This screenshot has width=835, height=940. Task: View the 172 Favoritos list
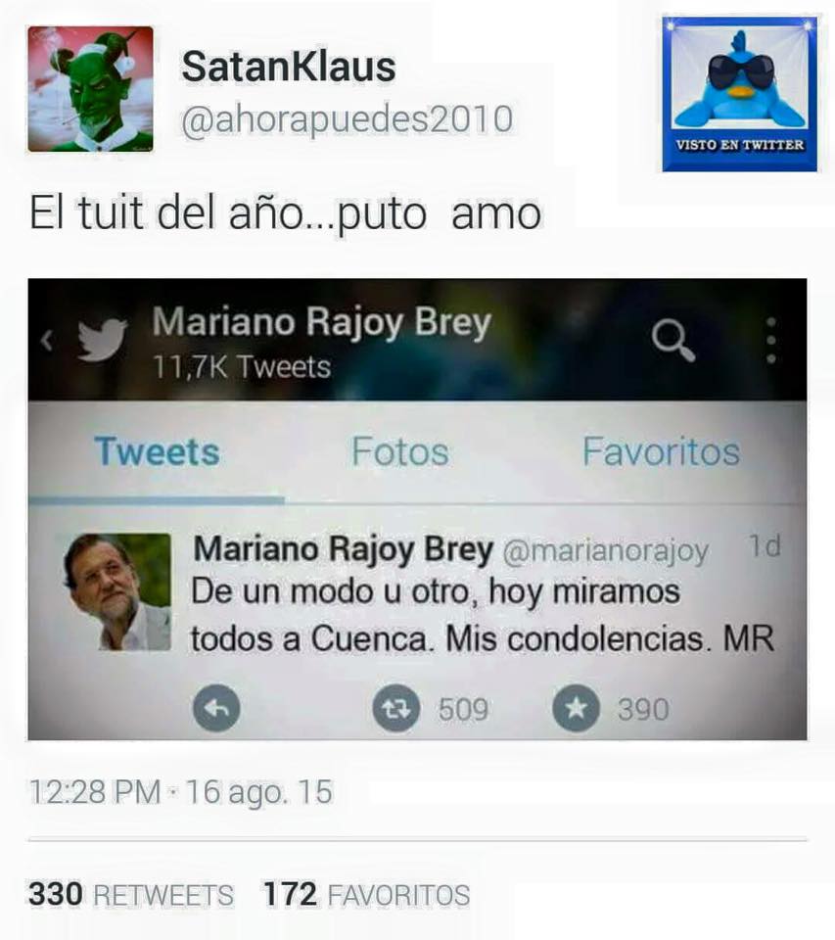point(366,894)
